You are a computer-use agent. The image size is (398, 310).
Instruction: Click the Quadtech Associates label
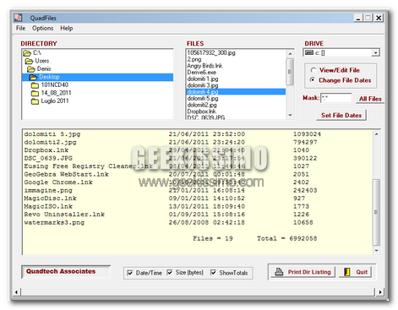pyautogui.click(x=61, y=271)
